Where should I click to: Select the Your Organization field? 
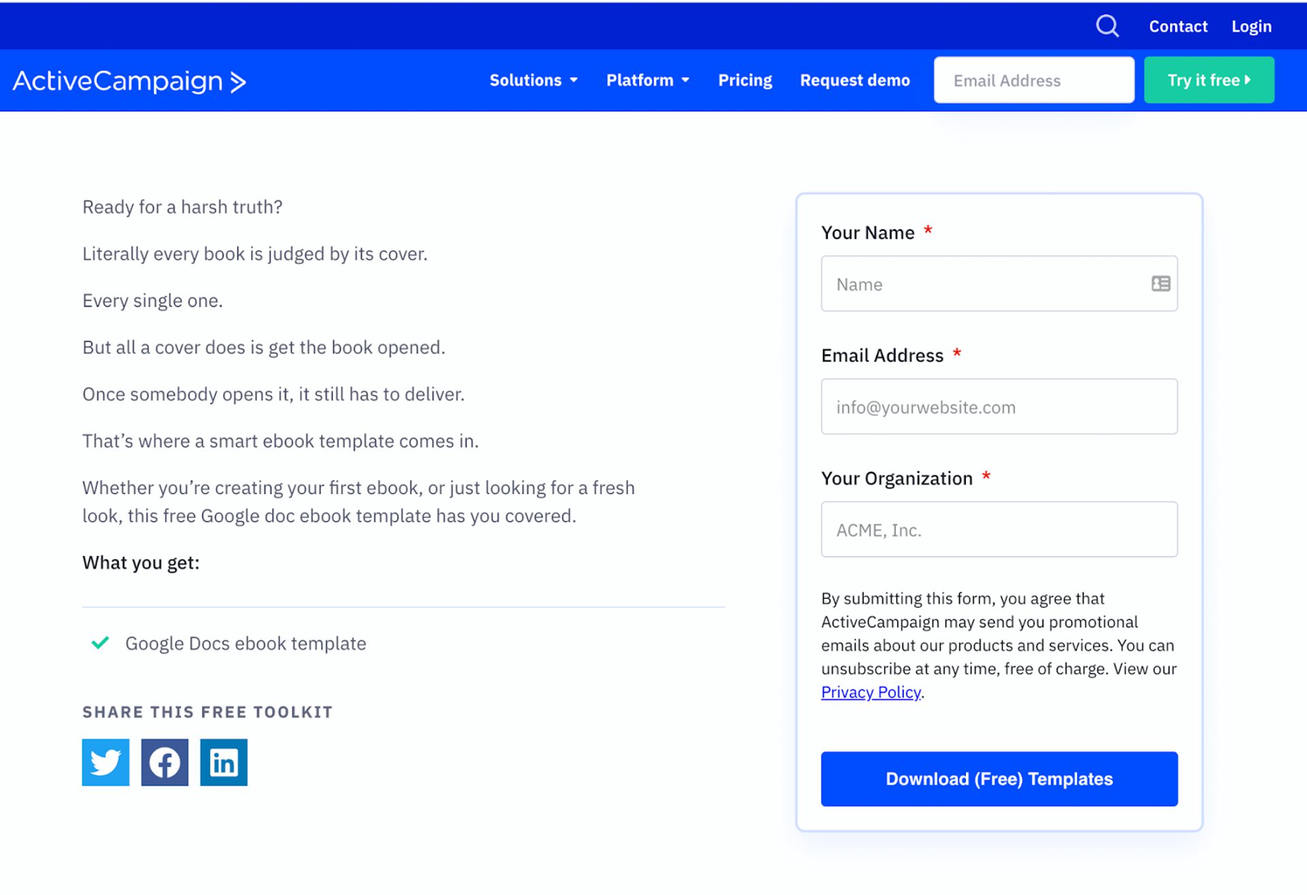pyautogui.click(x=999, y=529)
